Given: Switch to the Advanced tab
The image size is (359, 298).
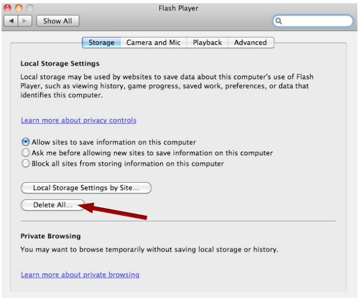Looking at the screenshot, I should (251, 43).
